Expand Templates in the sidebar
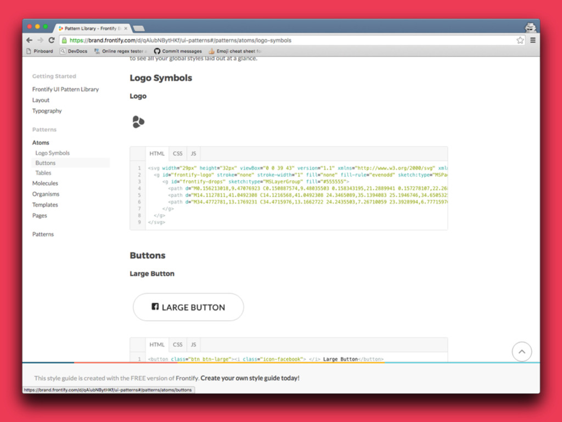The width and height of the screenshot is (562, 422). [x=45, y=204]
